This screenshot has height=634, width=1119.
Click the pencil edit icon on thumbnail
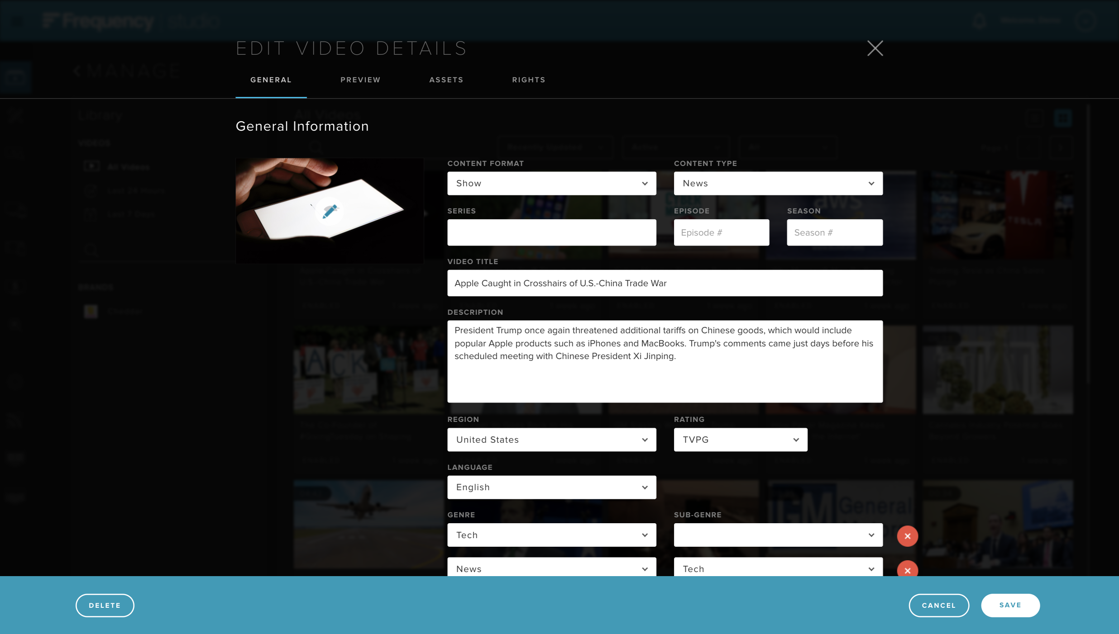tap(330, 211)
